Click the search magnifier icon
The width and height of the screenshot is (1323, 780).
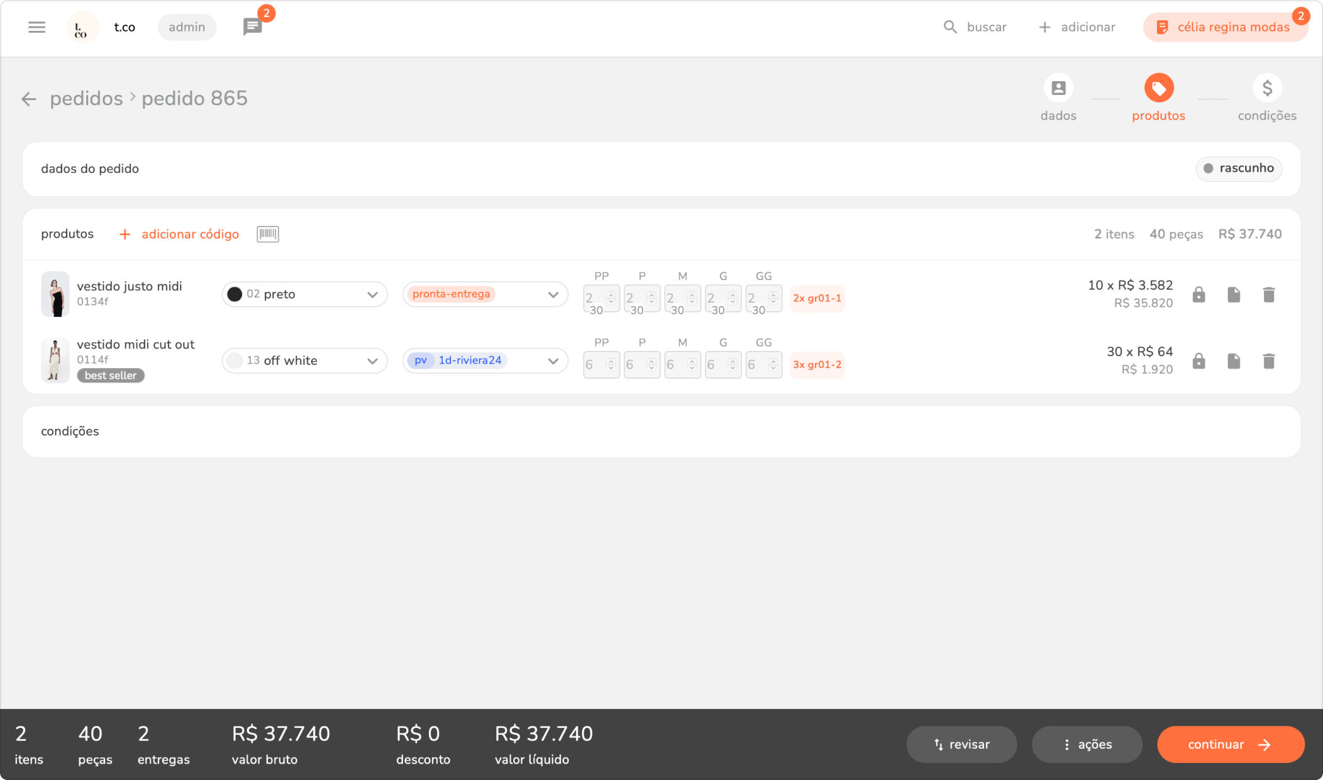click(950, 27)
